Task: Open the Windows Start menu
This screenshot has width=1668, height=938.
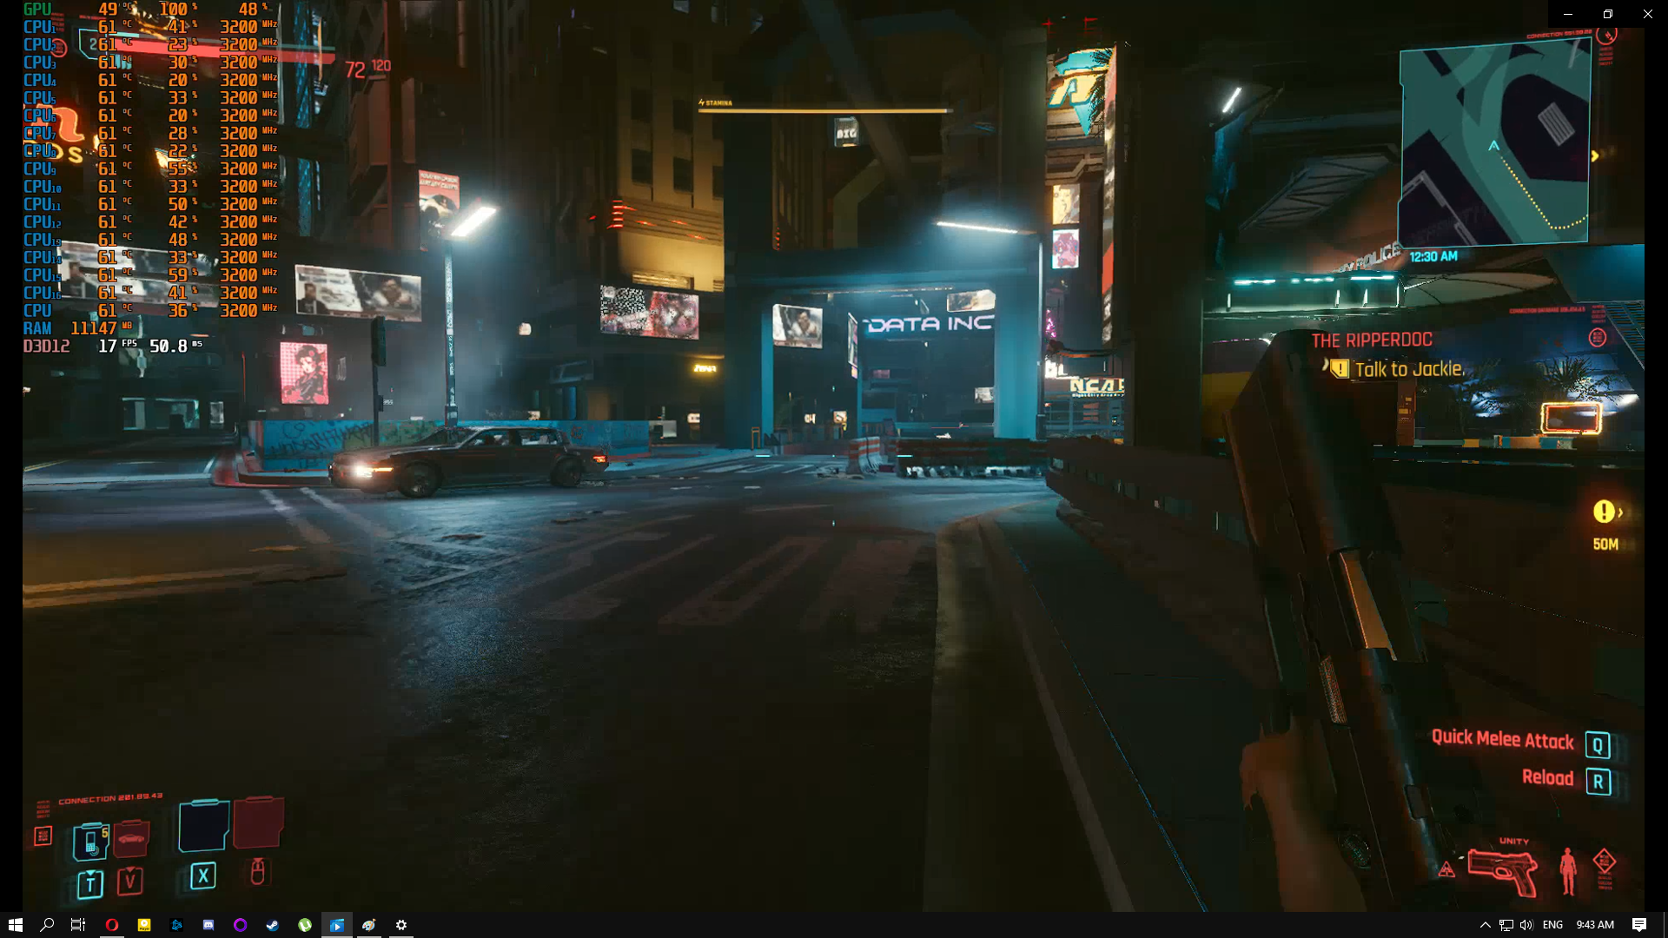Action: point(15,925)
